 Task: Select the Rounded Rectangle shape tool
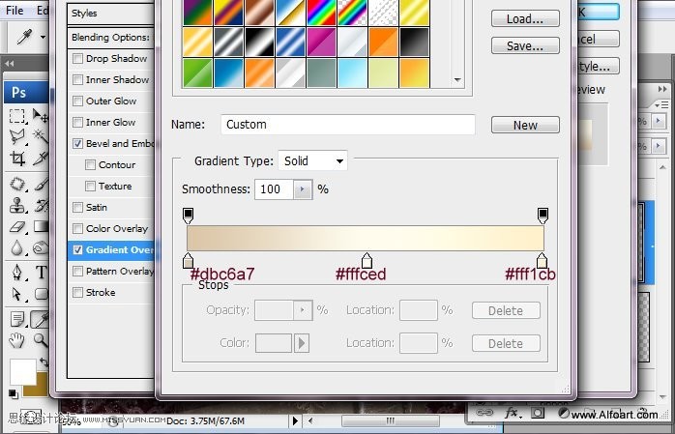pyautogui.click(x=41, y=294)
